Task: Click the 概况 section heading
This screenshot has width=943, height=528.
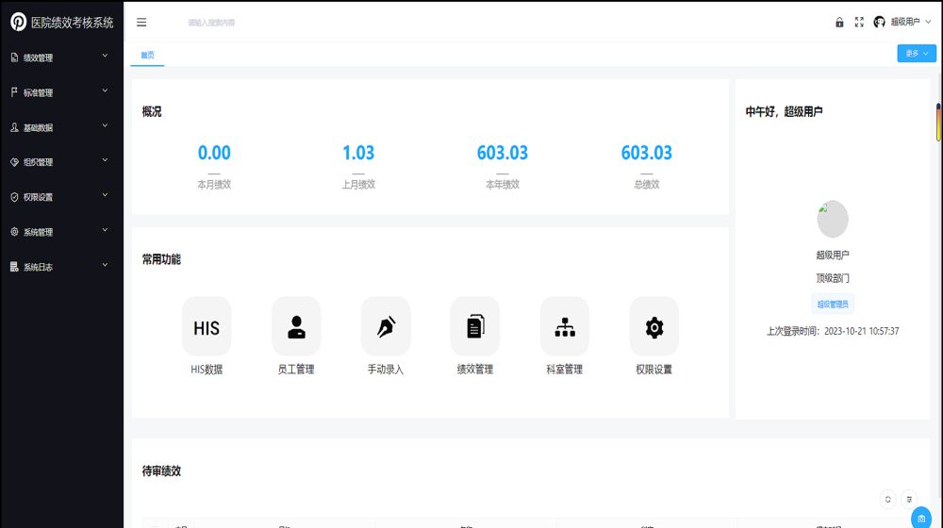Action: [152, 112]
